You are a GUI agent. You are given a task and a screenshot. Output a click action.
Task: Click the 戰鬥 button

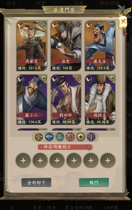pyautogui.click(x=94, y=182)
